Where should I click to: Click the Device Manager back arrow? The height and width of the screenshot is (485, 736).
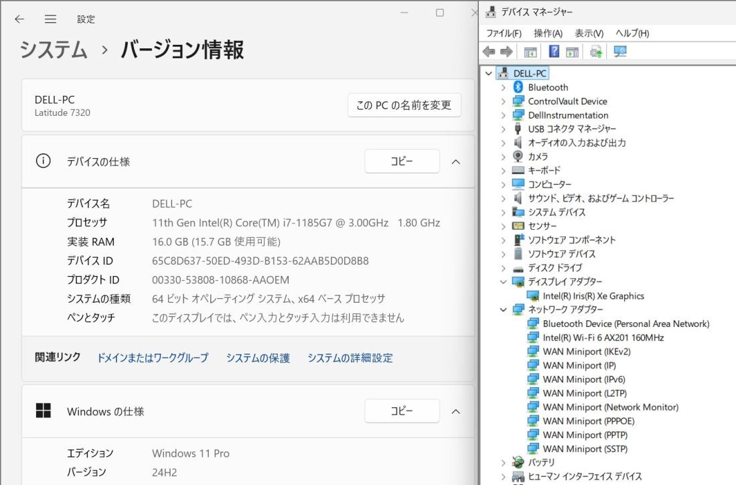(x=489, y=52)
